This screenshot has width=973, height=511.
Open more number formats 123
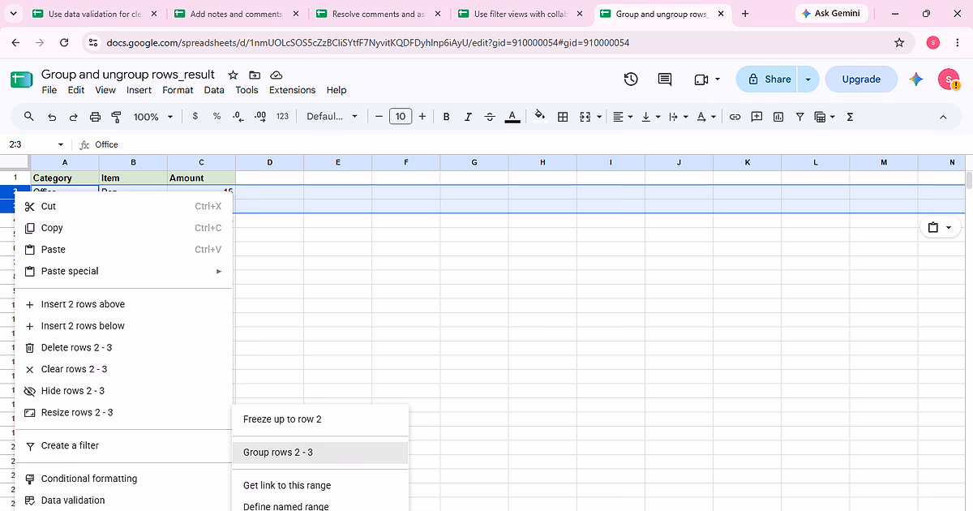282,117
